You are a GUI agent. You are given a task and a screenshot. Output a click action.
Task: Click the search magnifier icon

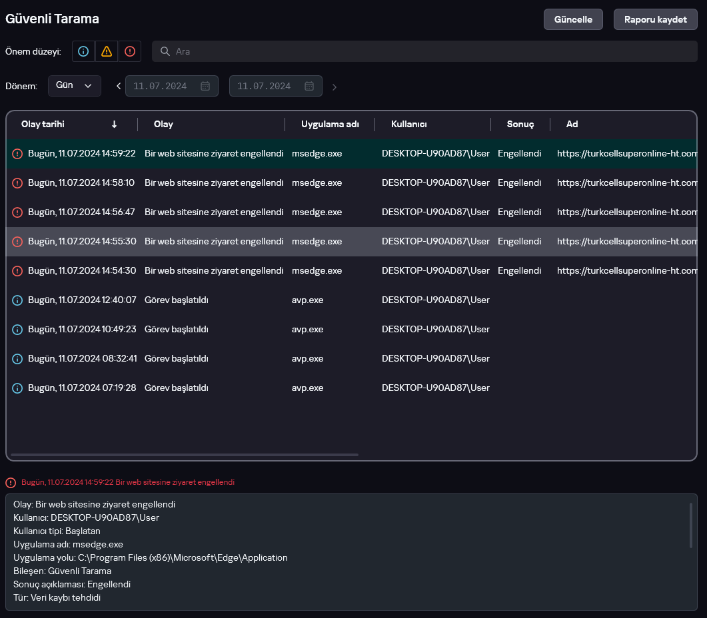(165, 51)
